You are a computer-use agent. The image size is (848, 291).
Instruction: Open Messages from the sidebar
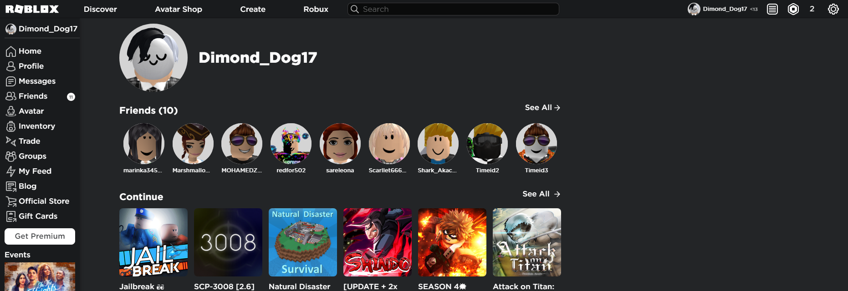tap(36, 81)
